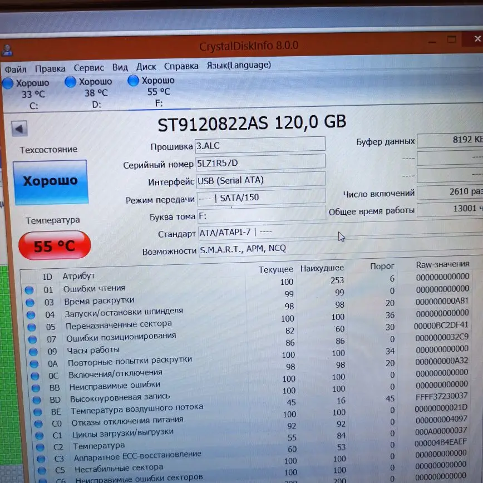
Task: Select drive C: with 33 °C status
Action: [x=26, y=94]
